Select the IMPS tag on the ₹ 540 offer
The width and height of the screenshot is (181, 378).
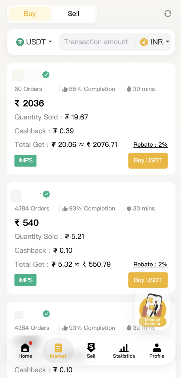pyautogui.click(x=25, y=280)
